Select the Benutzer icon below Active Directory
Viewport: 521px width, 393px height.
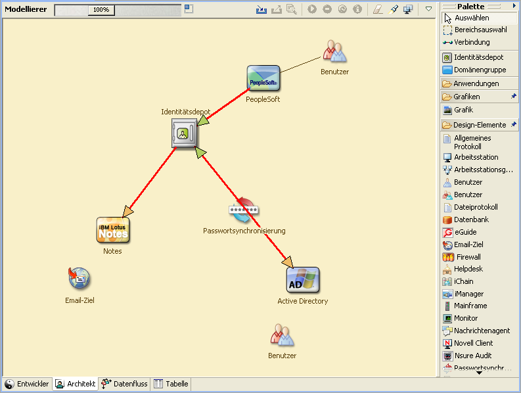click(x=282, y=335)
